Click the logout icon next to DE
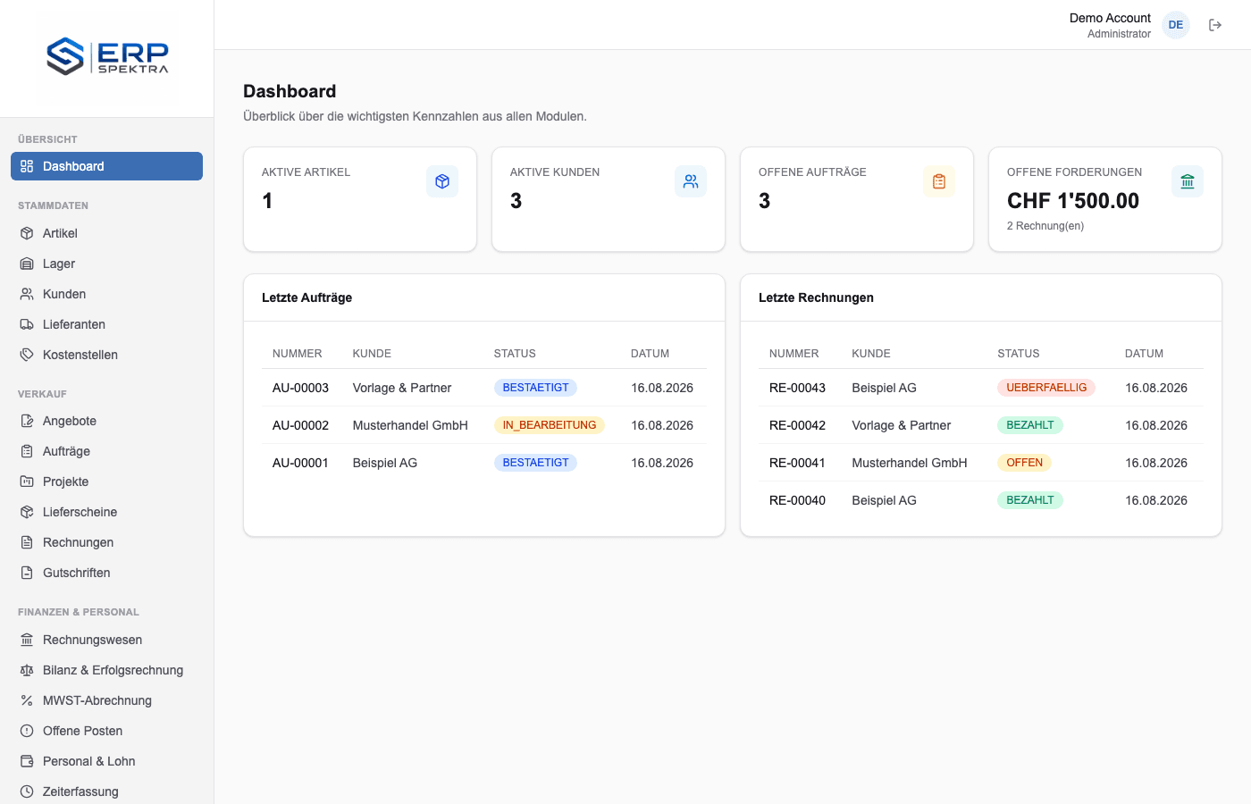Image resolution: width=1251 pixels, height=804 pixels. 1215,25
